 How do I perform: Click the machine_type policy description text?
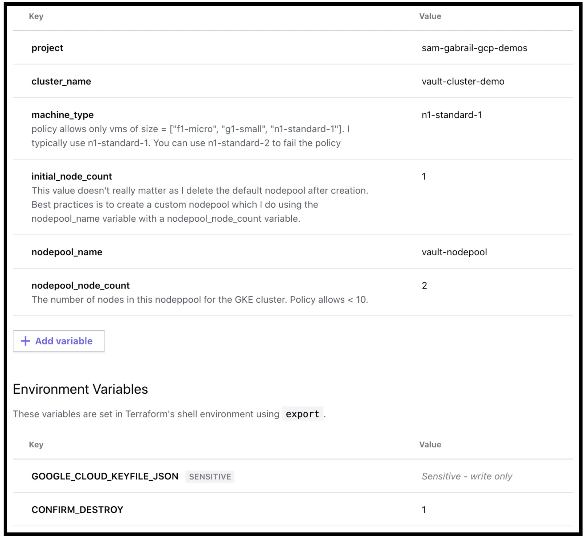tap(186, 136)
